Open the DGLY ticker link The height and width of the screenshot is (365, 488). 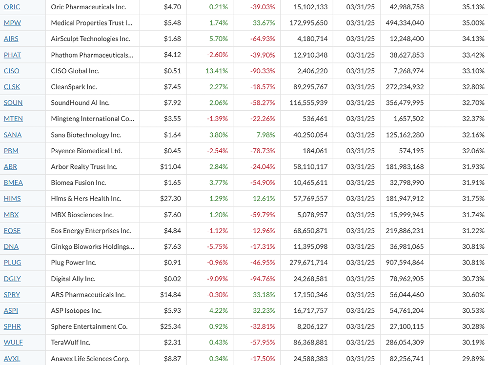12,279
